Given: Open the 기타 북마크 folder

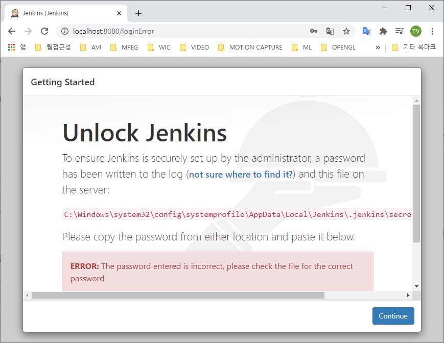Looking at the screenshot, I should (414, 47).
